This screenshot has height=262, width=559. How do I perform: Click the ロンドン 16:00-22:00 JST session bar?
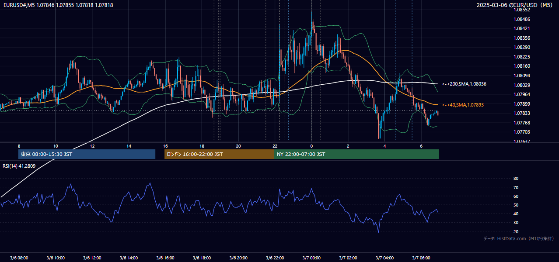click(219, 154)
